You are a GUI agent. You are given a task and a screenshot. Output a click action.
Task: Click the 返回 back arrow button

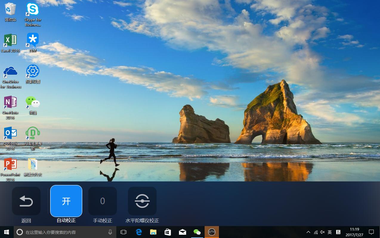point(26,201)
